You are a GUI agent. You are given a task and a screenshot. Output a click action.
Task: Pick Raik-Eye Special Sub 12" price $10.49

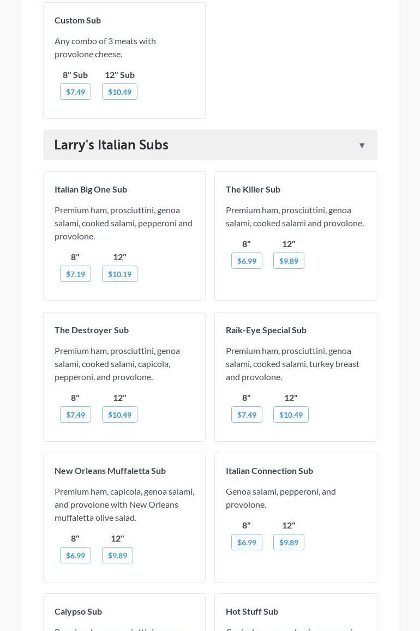click(291, 414)
